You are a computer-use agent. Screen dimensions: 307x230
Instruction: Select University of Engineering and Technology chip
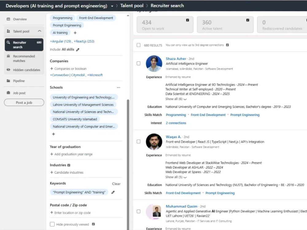click(84, 97)
